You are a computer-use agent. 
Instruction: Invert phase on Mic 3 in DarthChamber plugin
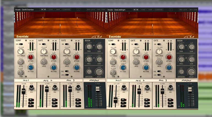tap(78, 106)
